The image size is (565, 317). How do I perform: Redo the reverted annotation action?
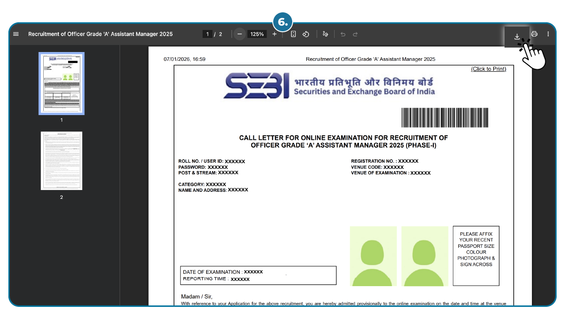[x=356, y=34]
